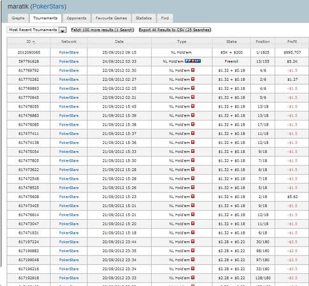Select the $5.2K profit cell
309x286 pixels.
click(292, 61)
